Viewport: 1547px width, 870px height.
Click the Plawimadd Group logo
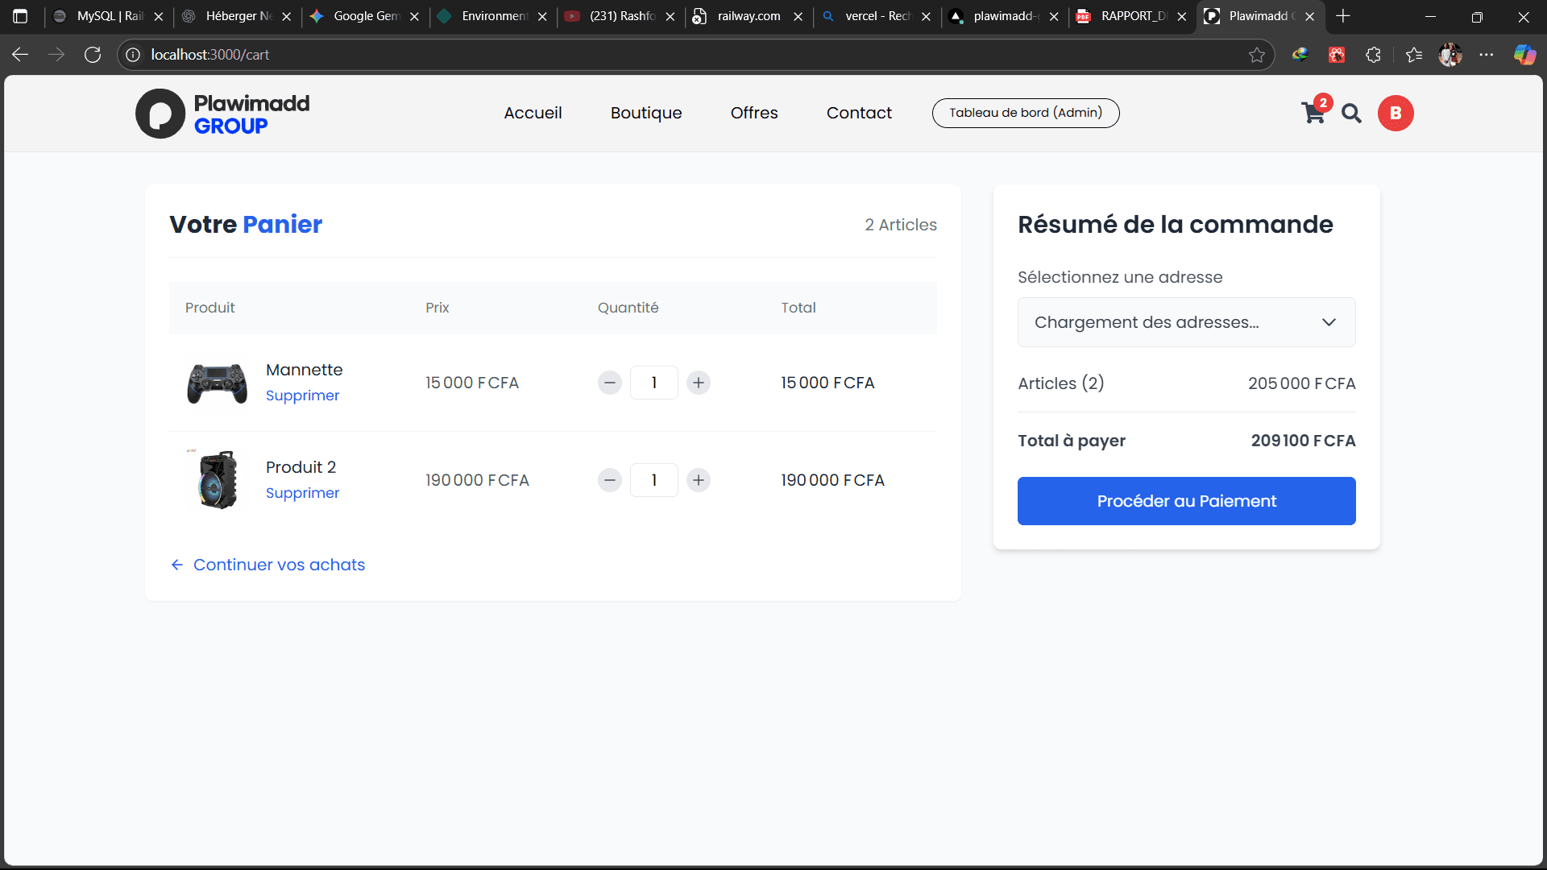(222, 114)
